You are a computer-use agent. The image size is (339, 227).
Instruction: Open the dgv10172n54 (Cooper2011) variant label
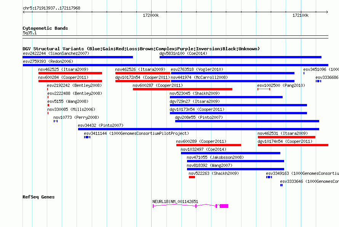tap(143, 77)
